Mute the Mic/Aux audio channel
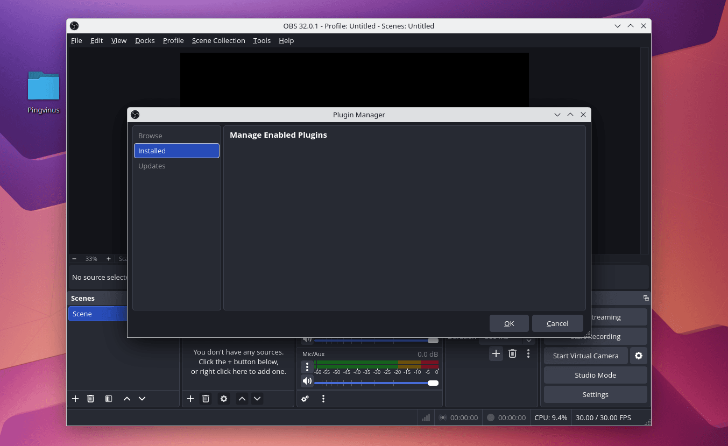Image resolution: width=728 pixels, height=446 pixels. (307, 381)
